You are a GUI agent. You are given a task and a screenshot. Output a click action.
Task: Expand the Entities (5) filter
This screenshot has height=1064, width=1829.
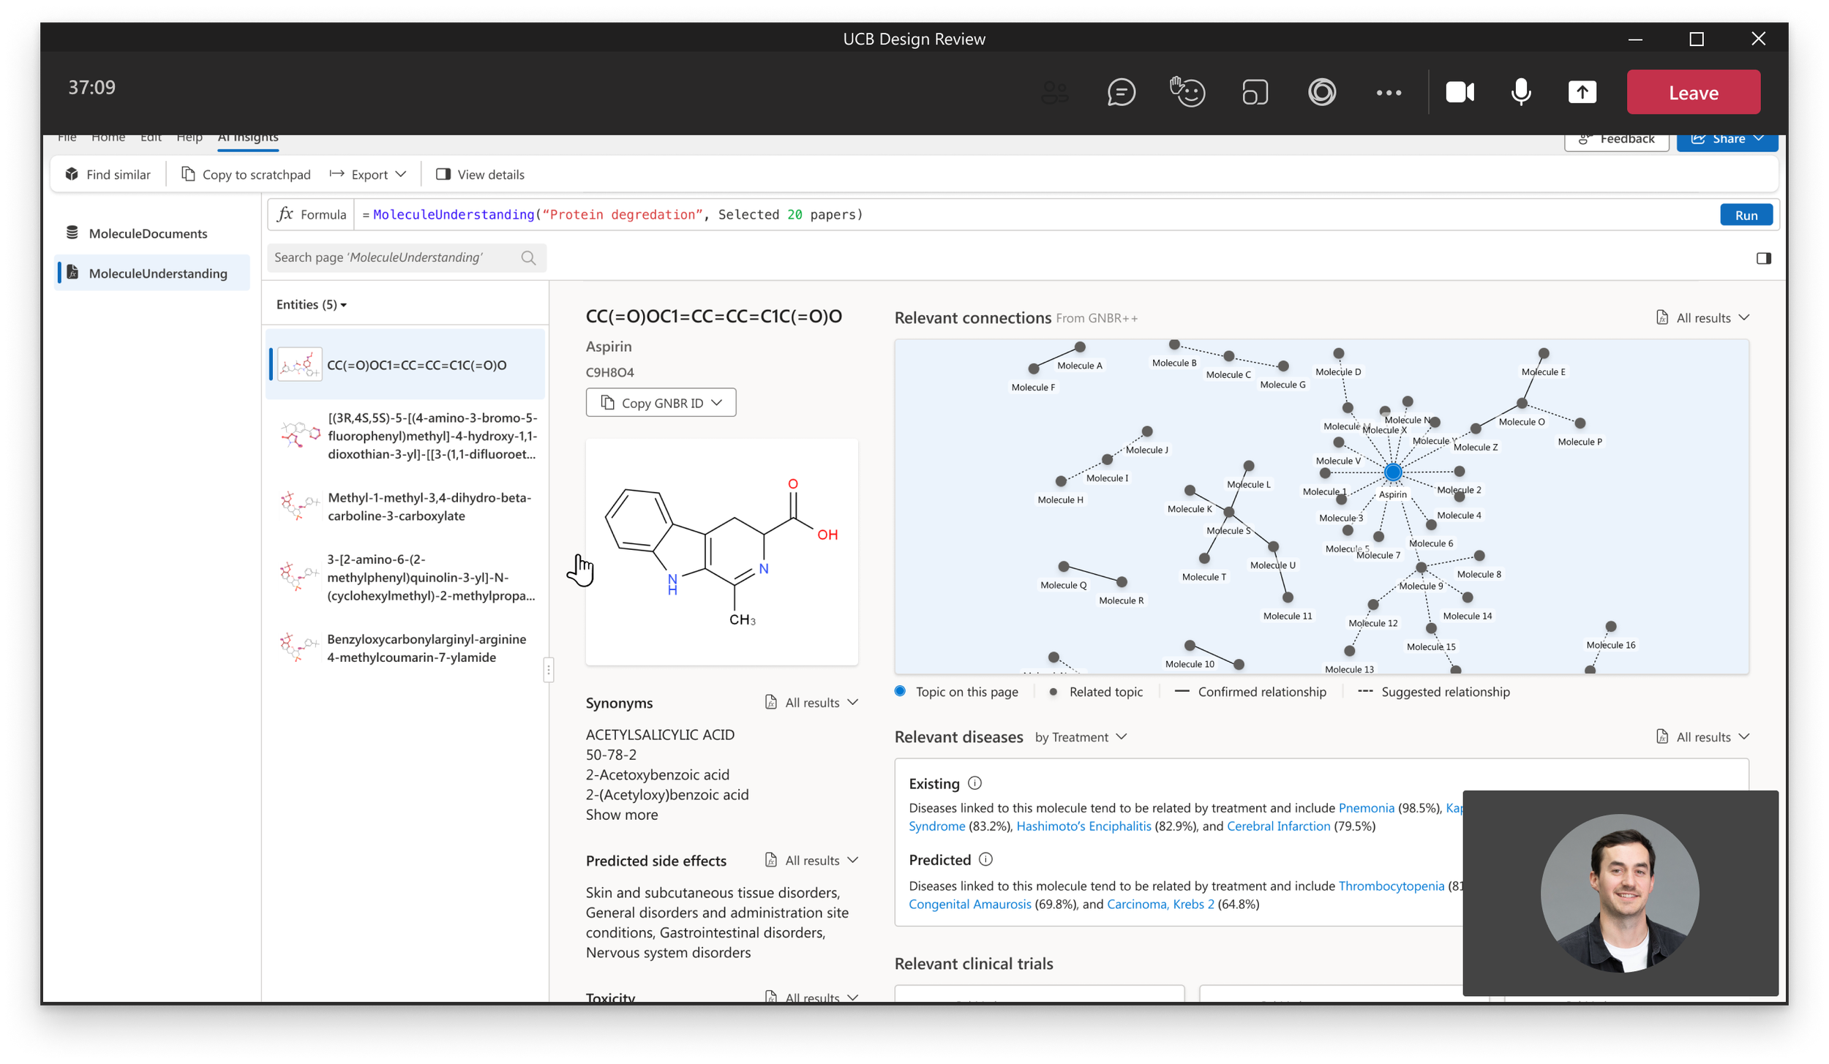click(312, 305)
